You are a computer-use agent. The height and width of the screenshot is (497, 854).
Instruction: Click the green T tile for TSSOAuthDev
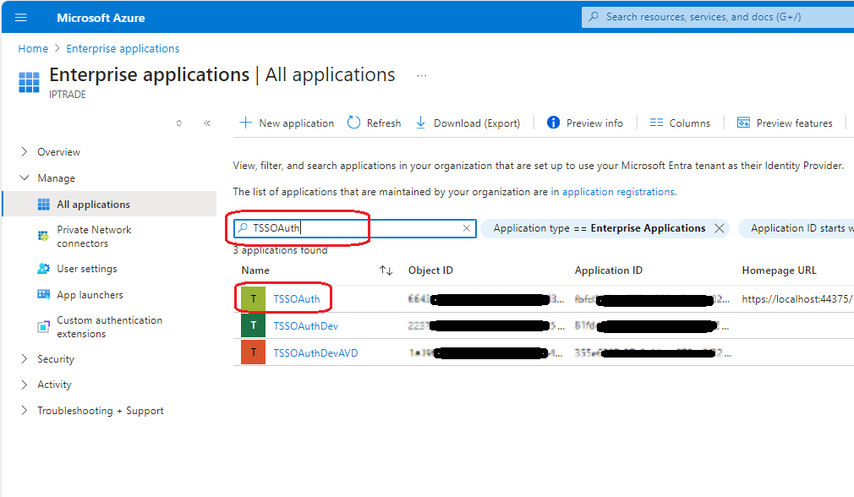click(x=254, y=325)
